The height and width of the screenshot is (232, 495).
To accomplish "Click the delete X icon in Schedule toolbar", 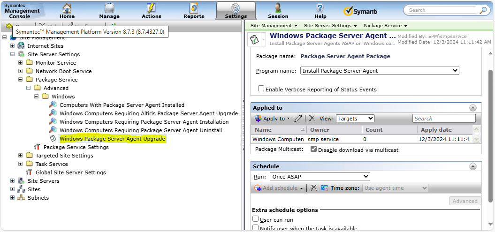I will [313, 188].
